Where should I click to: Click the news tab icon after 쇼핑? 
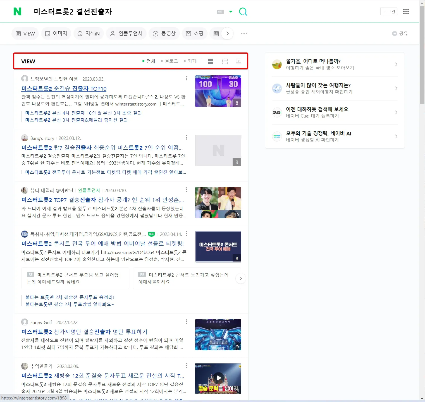coord(216,33)
